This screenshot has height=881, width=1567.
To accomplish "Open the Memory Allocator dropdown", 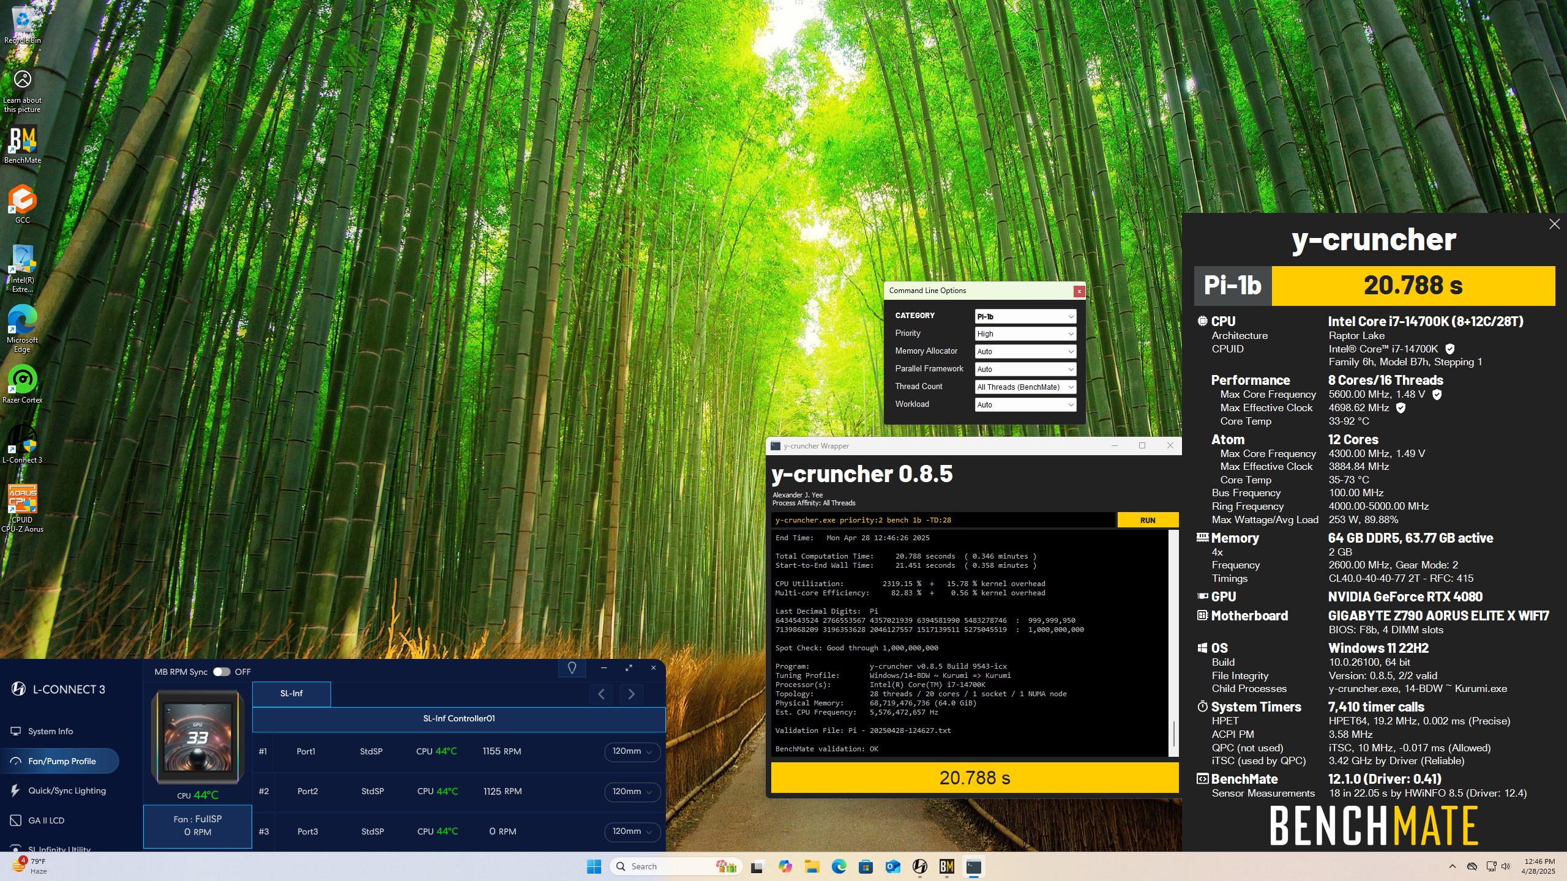I will pyautogui.click(x=1025, y=352).
